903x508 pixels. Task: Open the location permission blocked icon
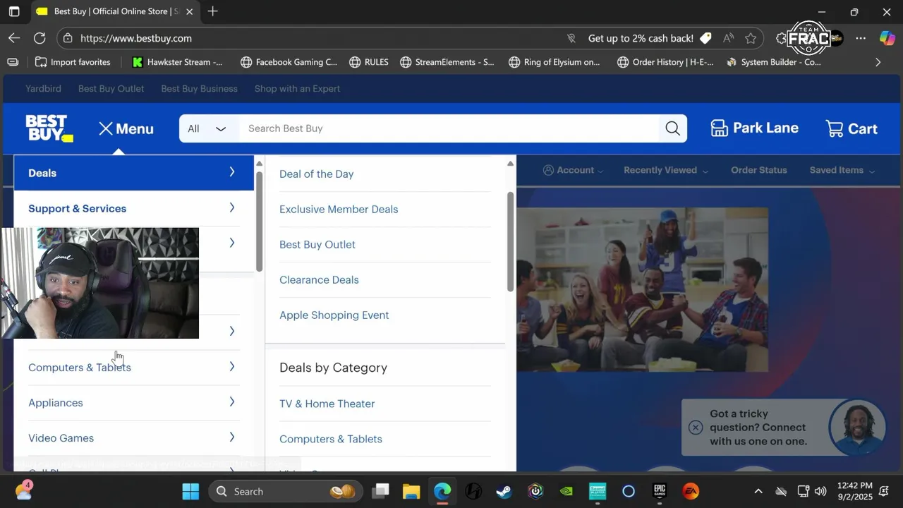coord(572,38)
